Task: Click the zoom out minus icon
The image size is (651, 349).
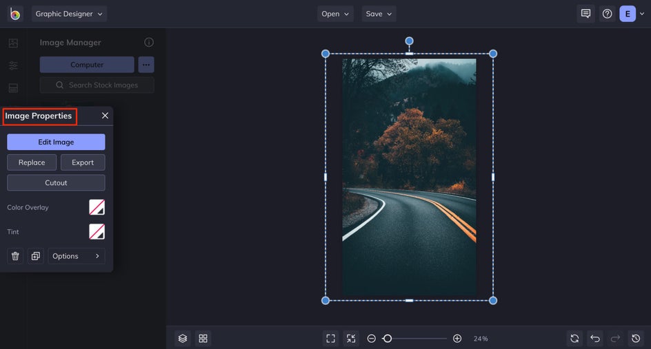Action: point(372,339)
